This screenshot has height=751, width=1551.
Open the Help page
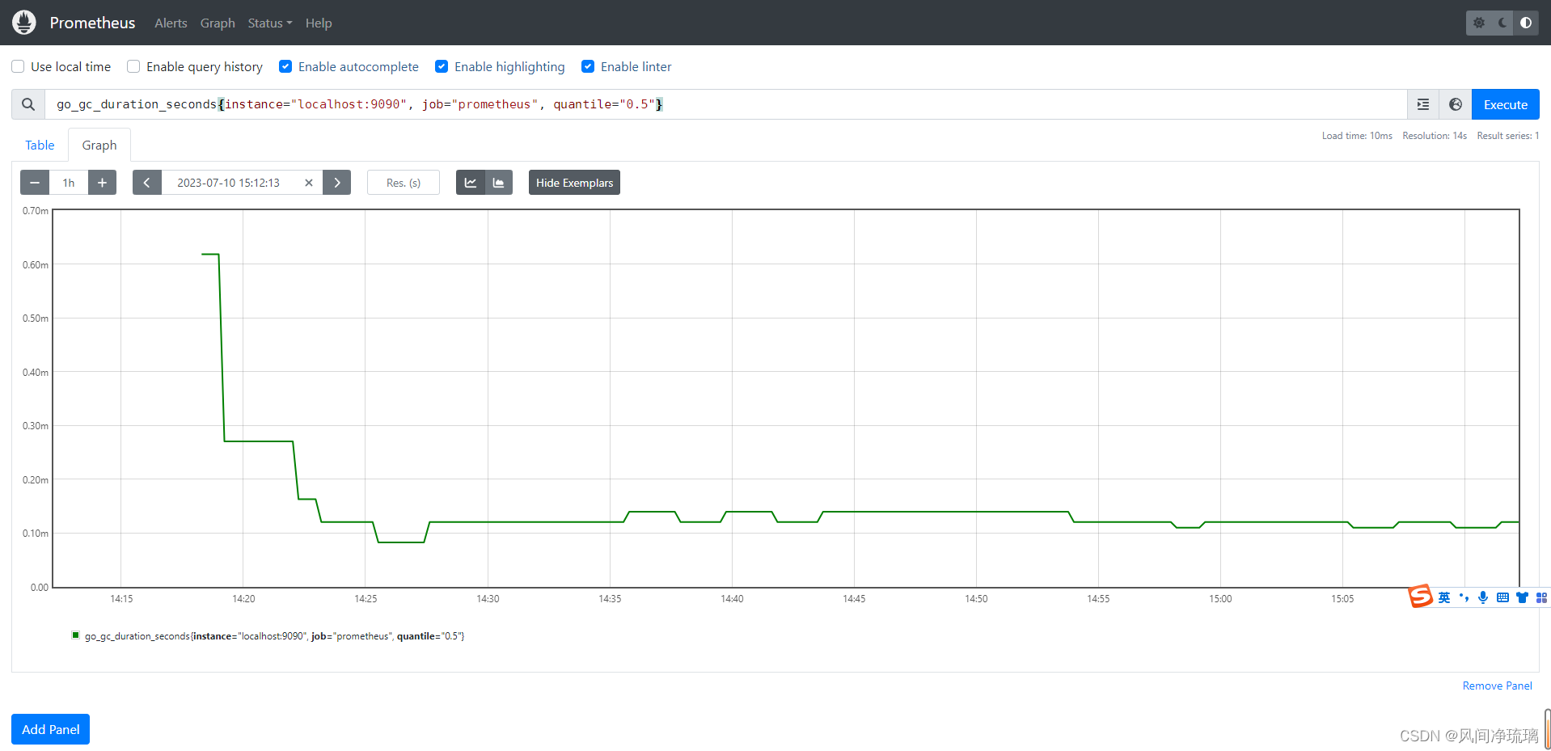tap(319, 23)
